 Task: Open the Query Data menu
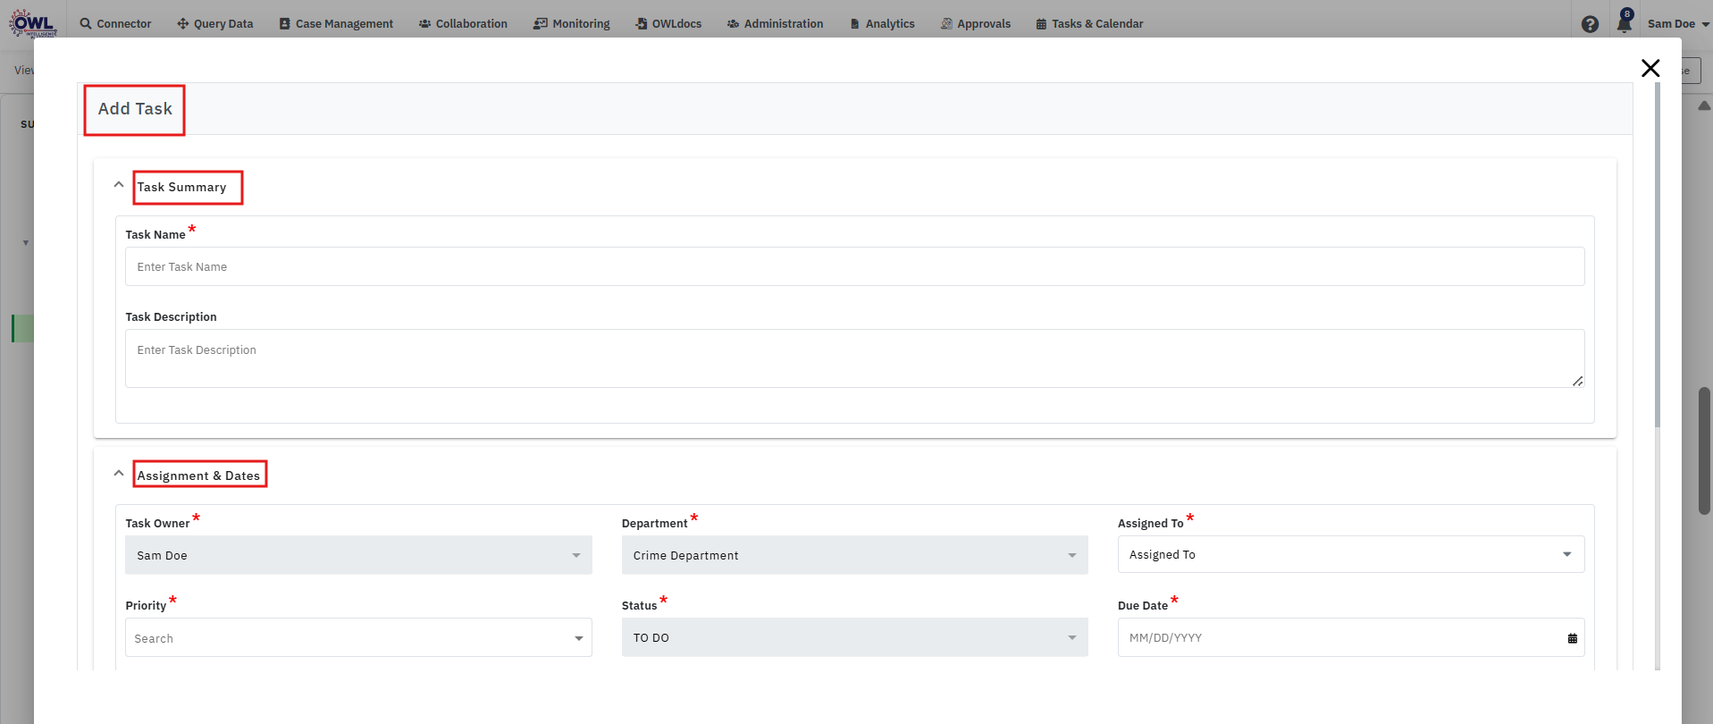pos(215,23)
